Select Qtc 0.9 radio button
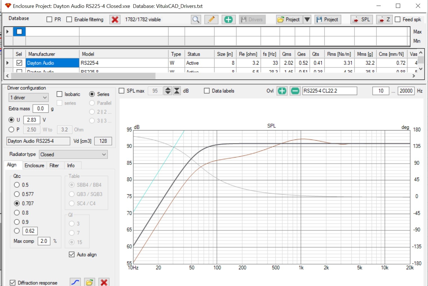 [17, 222]
